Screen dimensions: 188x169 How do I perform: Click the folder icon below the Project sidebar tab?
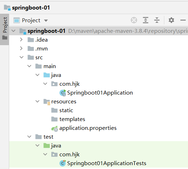pos(5,38)
